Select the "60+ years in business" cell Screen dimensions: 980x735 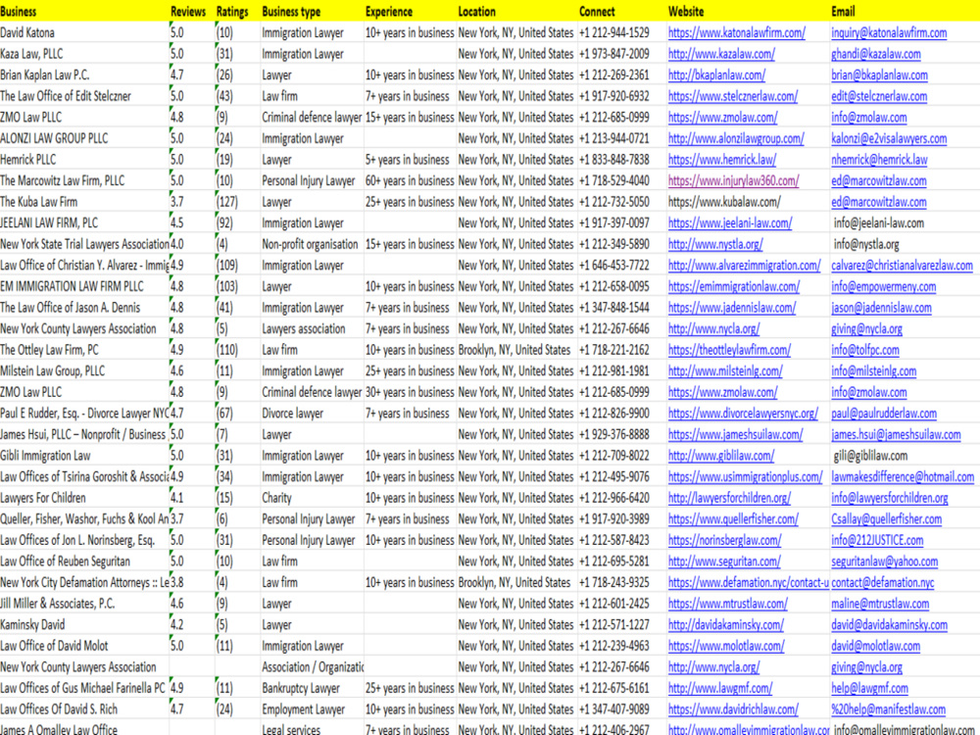point(410,180)
